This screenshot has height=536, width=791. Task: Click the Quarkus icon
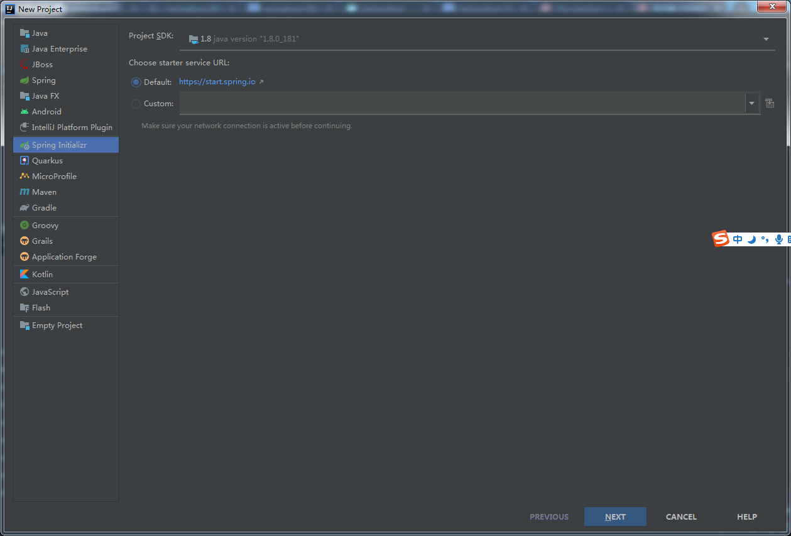25,161
